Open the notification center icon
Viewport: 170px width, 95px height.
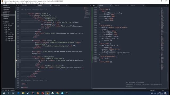(165, 93)
